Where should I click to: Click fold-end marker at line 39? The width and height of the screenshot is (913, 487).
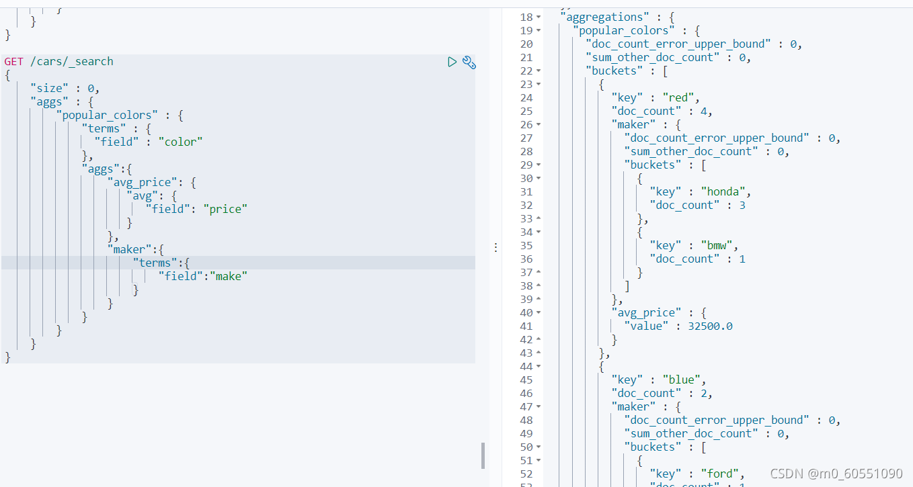tap(540, 299)
